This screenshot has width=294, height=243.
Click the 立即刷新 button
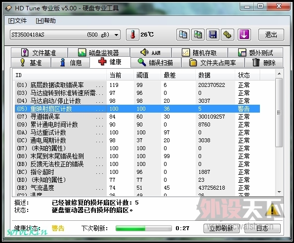click(x=221, y=228)
